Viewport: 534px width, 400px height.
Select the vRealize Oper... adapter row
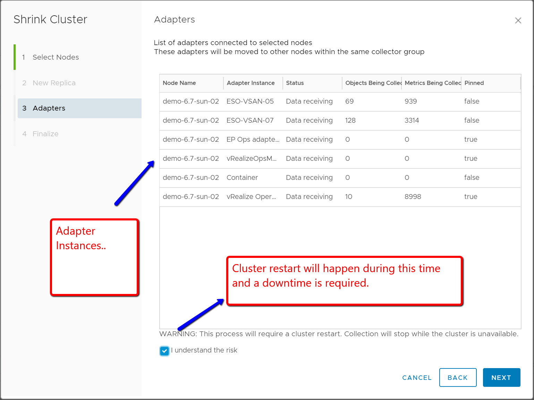coord(251,197)
